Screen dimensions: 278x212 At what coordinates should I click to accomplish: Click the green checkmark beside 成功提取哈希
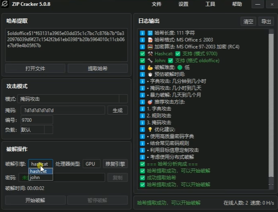point(143,178)
